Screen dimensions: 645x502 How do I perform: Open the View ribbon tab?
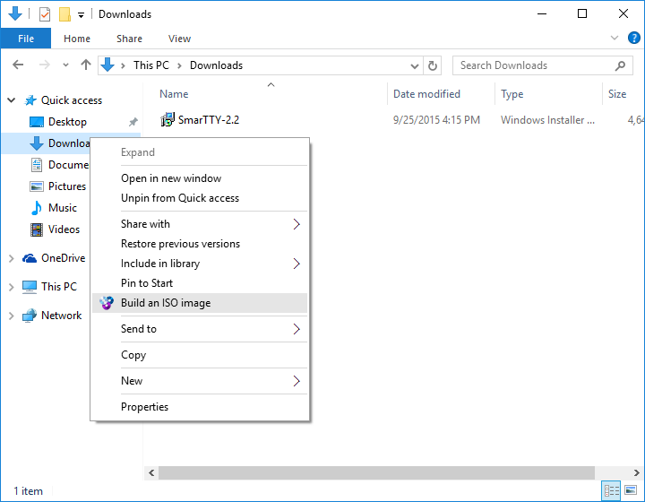(179, 39)
